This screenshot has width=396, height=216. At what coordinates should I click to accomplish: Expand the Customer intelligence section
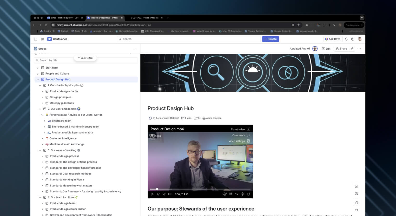tap(42, 138)
